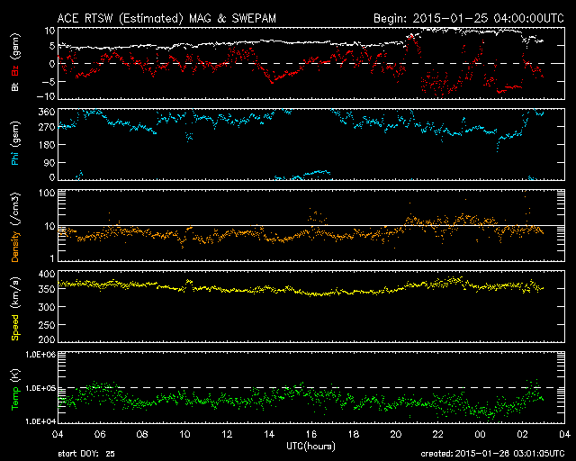Image resolution: width=576 pixels, height=461 pixels.
Task: Click the start DOY: 25 text
Action: (86, 454)
